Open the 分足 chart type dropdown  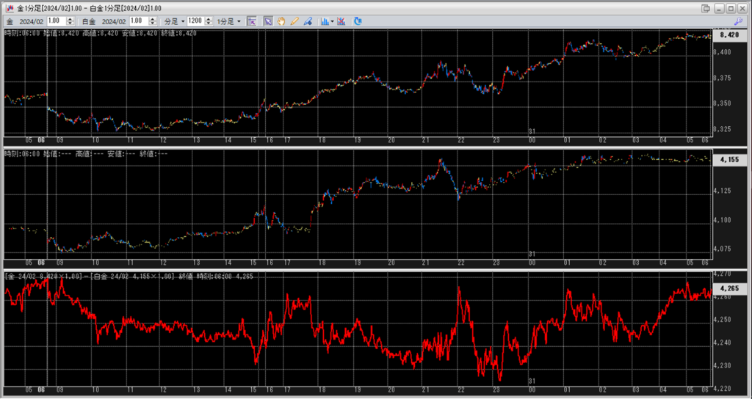[175, 21]
